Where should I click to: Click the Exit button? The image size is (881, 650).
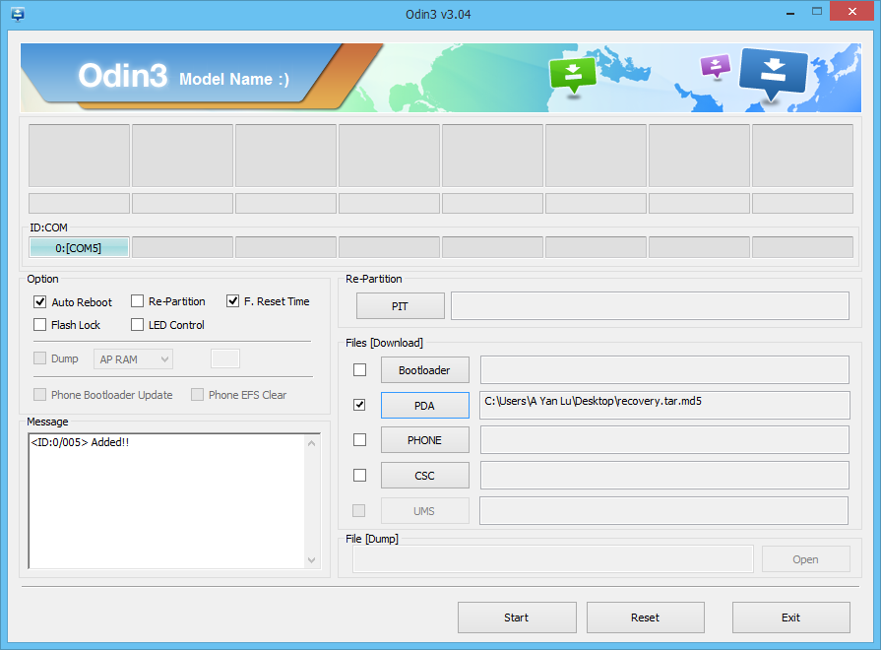click(791, 617)
